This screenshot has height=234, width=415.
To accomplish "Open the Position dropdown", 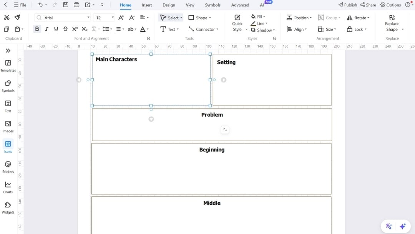I will 299,18.
